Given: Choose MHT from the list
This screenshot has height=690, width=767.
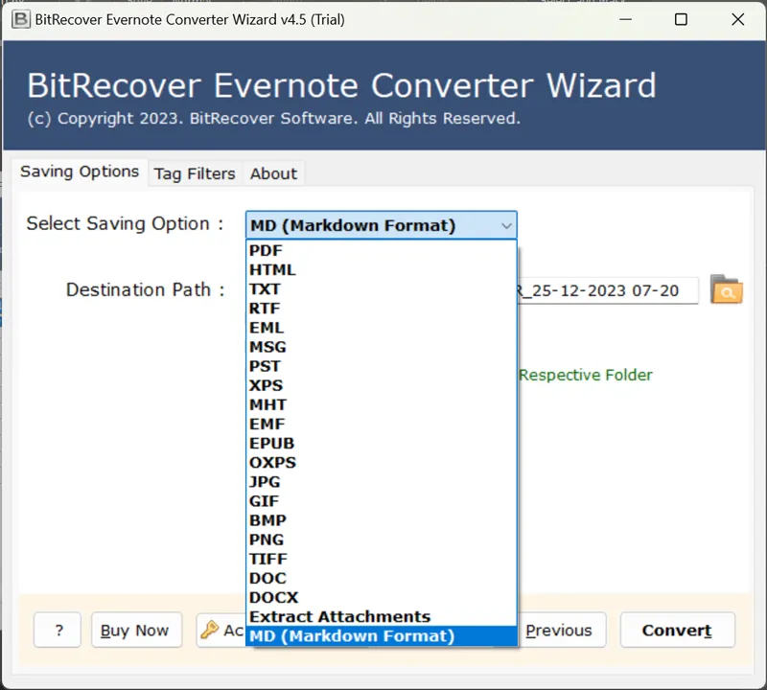Looking at the screenshot, I should tap(381, 405).
